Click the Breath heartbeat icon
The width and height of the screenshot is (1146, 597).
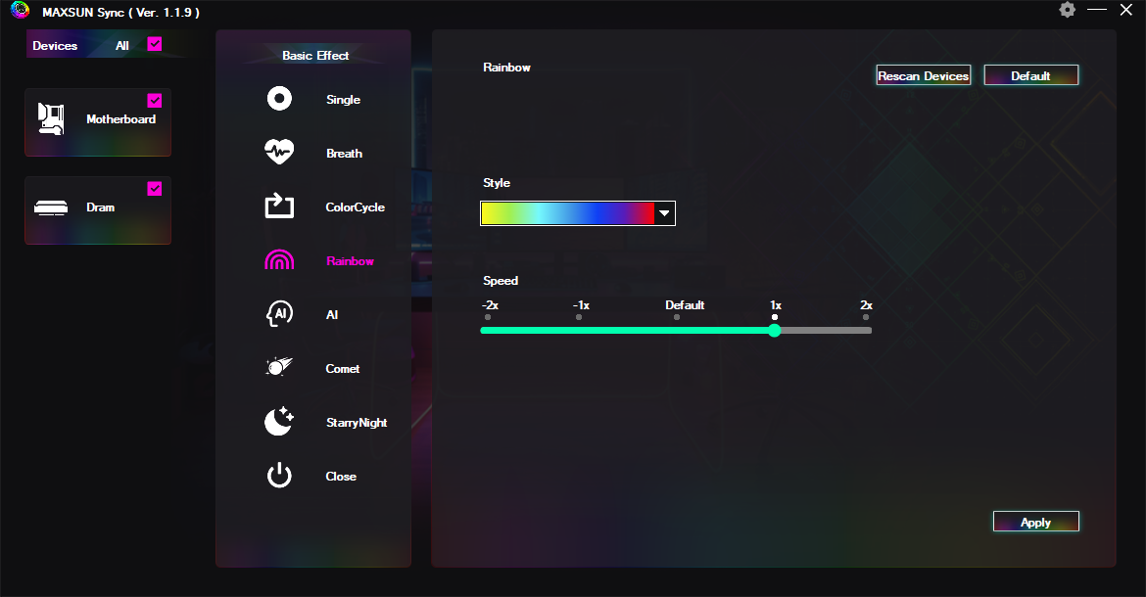coord(279,152)
